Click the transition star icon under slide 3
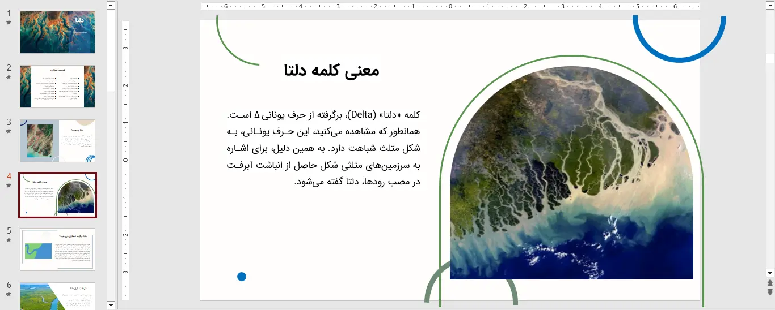 tap(9, 131)
